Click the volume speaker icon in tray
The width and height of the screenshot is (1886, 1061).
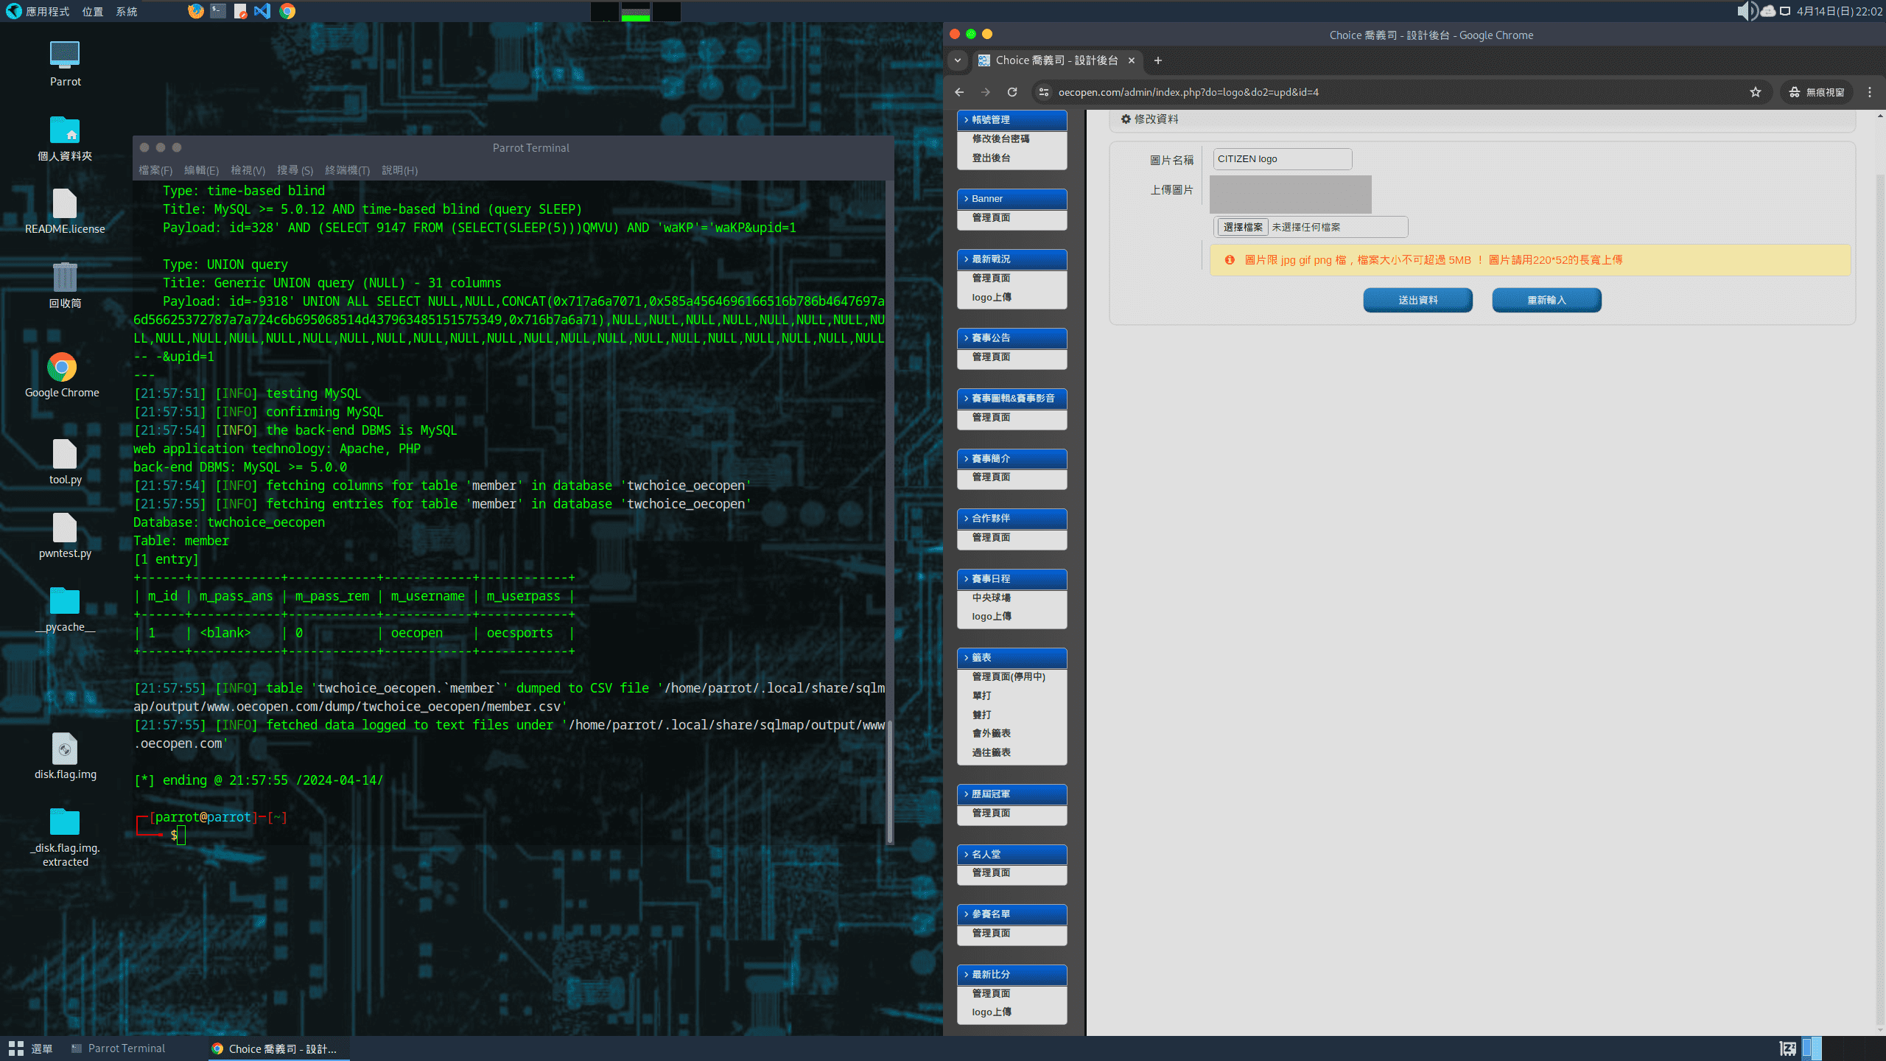pos(1747,11)
